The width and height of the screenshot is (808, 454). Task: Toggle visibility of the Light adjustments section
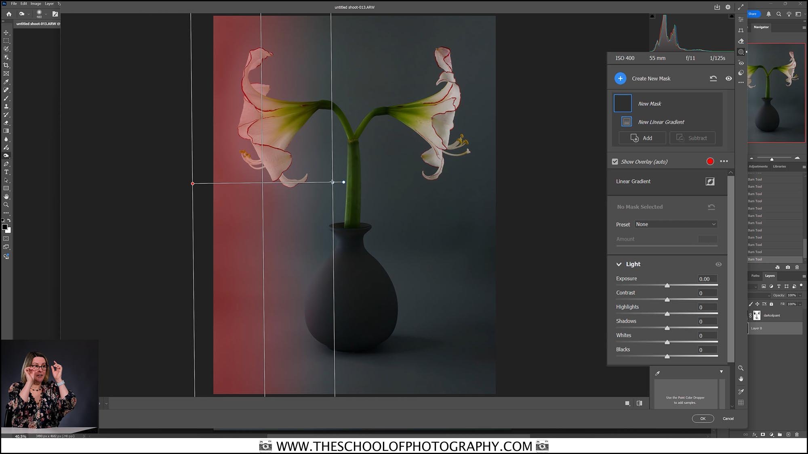[x=719, y=264]
